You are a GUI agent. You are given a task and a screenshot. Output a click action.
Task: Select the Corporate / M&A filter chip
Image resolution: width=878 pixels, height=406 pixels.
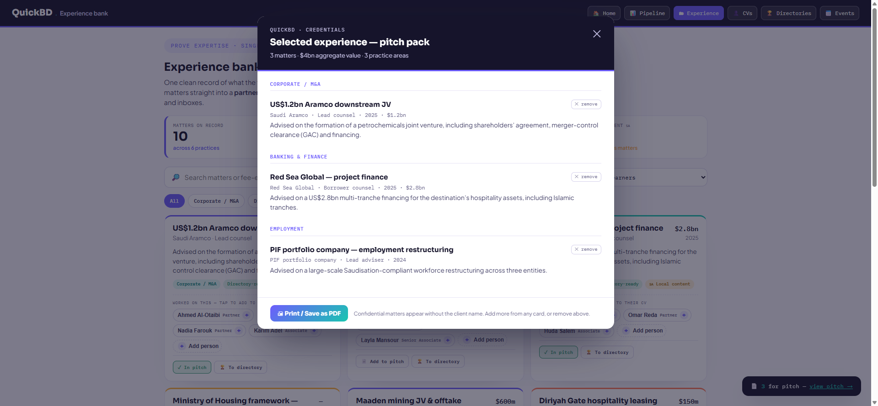(216, 201)
